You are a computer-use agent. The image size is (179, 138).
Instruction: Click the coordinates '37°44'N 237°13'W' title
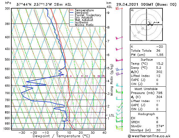34,5
